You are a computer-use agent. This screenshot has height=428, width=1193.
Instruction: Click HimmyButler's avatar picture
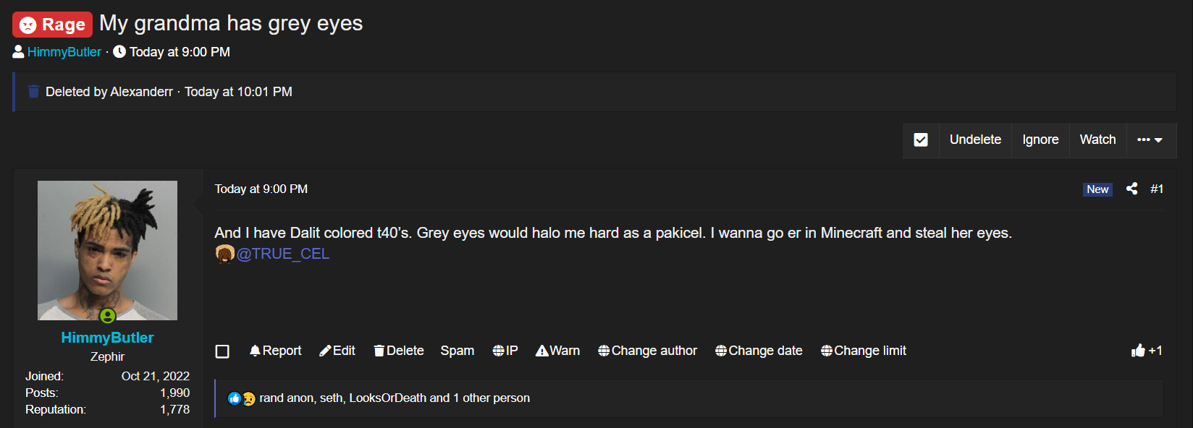point(107,250)
